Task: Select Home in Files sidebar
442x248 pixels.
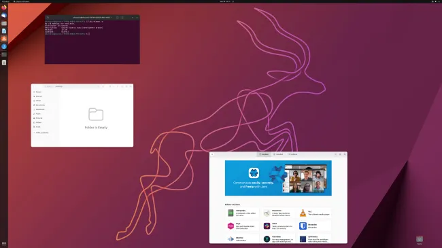Action: pos(38,101)
